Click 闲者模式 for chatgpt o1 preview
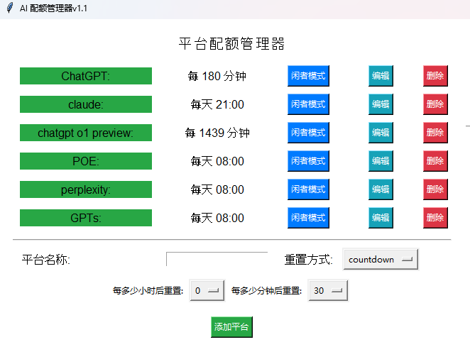Image resolution: width=470 pixels, height=342 pixels. [x=308, y=133]
